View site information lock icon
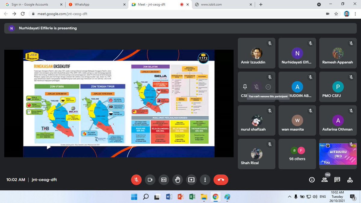 (33, 14)
